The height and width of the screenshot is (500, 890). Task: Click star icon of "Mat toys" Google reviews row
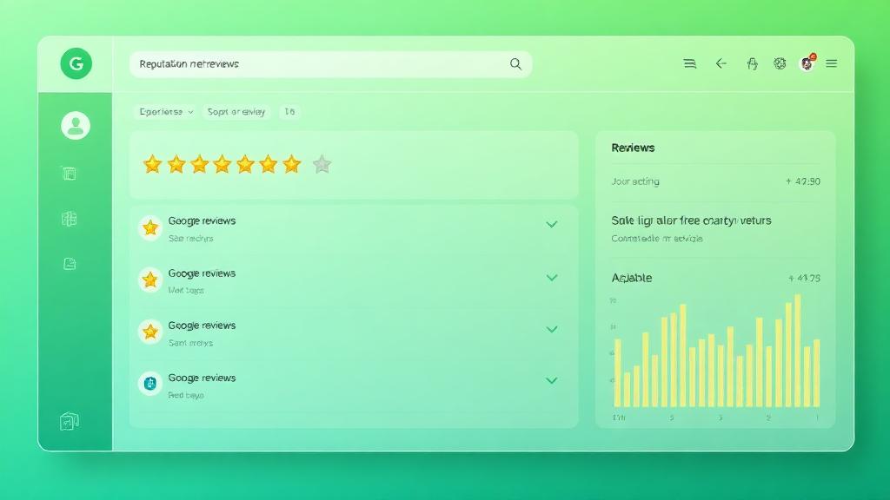(x=150, y=280)
